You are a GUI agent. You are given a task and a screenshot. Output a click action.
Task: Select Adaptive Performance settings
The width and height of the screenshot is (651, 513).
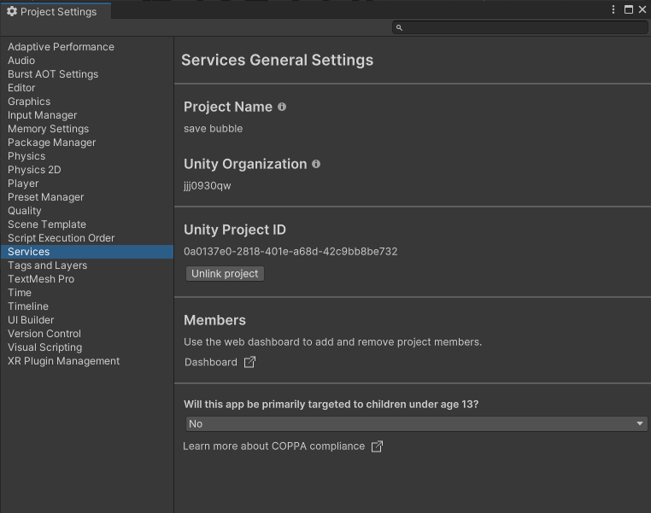61,47
